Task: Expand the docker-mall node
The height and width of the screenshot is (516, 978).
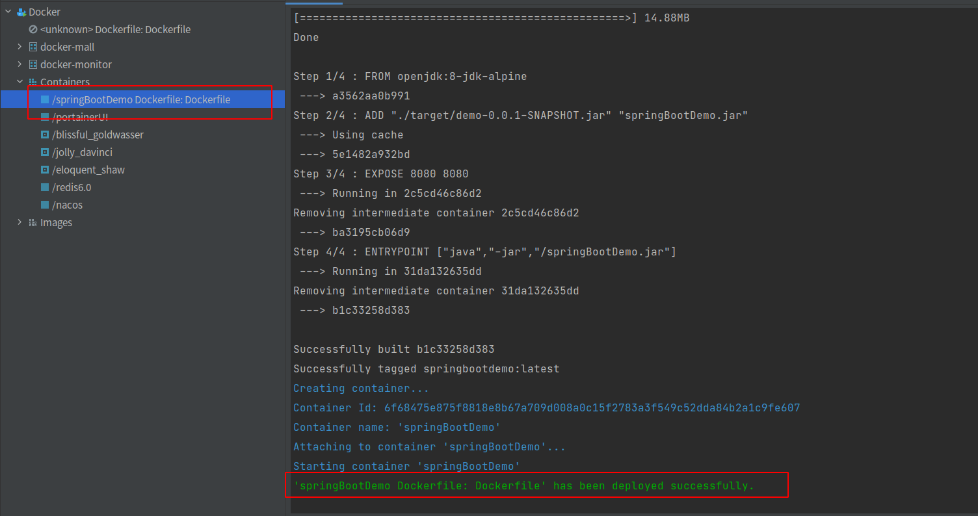Action: pyautogui.click(x=20, y=47)
